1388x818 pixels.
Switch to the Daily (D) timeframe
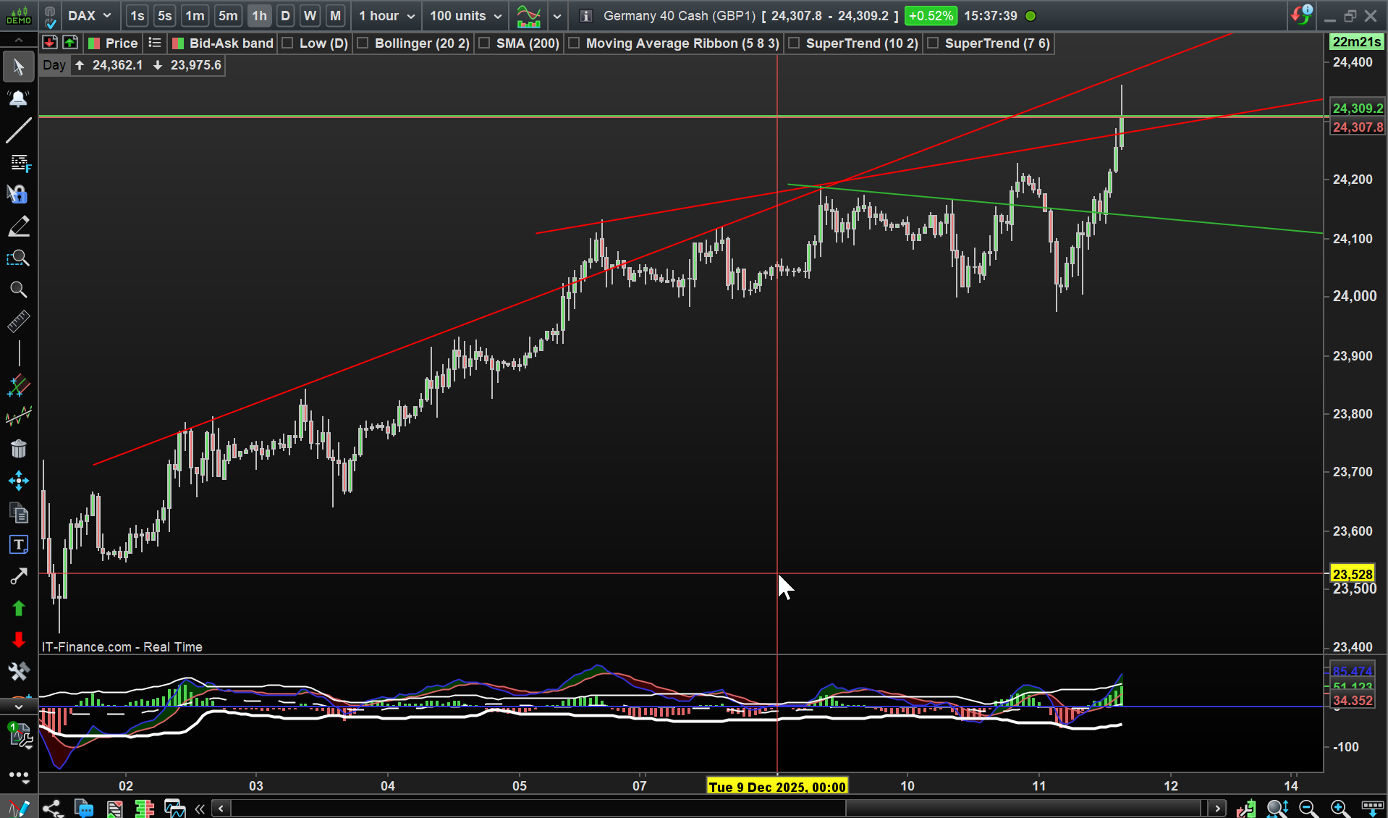(x=285, y=16)
